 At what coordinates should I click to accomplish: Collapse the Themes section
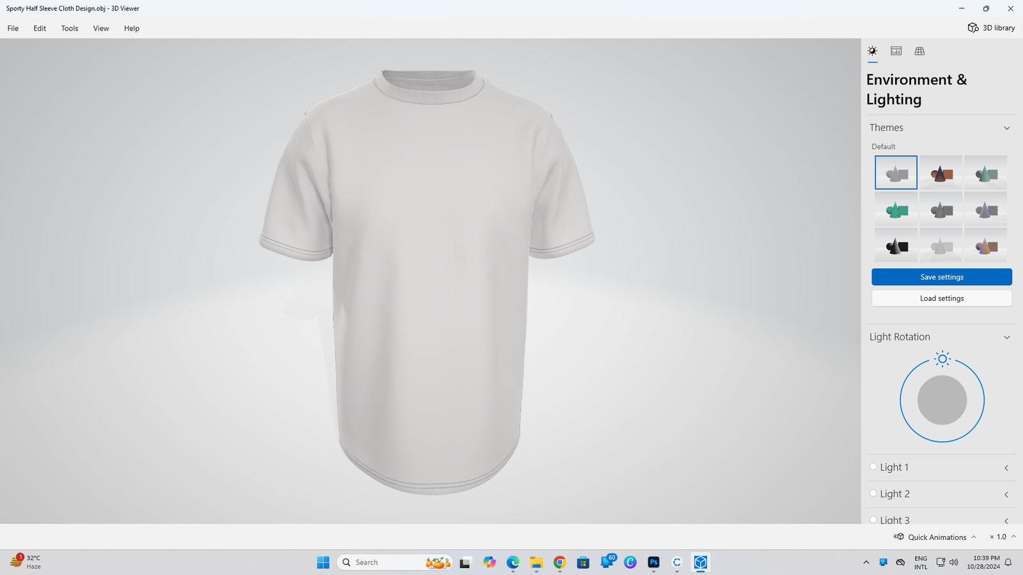[1007, 128]
